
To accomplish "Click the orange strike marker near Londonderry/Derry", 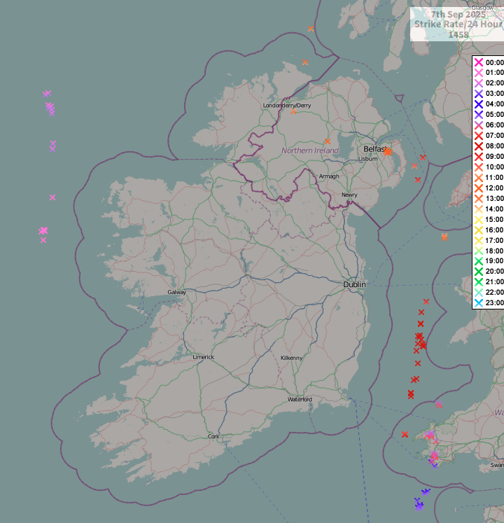I will coord(293,111).
